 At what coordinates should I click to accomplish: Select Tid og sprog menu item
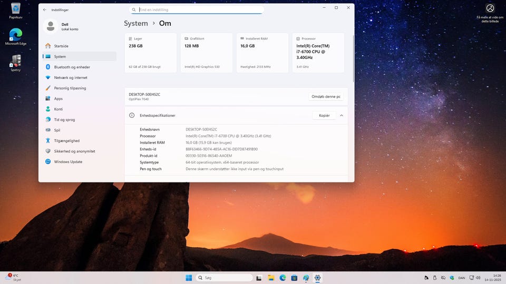[64, 119]
